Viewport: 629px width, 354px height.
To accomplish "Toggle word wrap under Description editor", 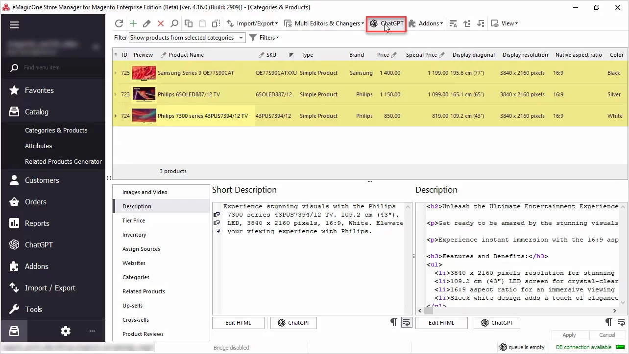I will click(621, 322).
